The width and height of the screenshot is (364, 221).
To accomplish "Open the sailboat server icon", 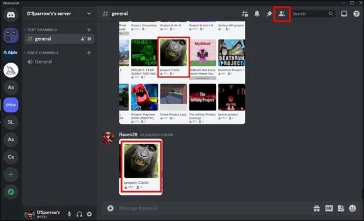I will [x=11, y=70].
